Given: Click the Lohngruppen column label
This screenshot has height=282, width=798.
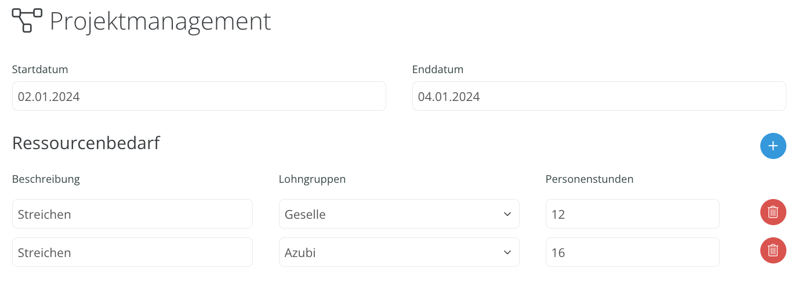Looking at the screenshot, I should (313, 179).
